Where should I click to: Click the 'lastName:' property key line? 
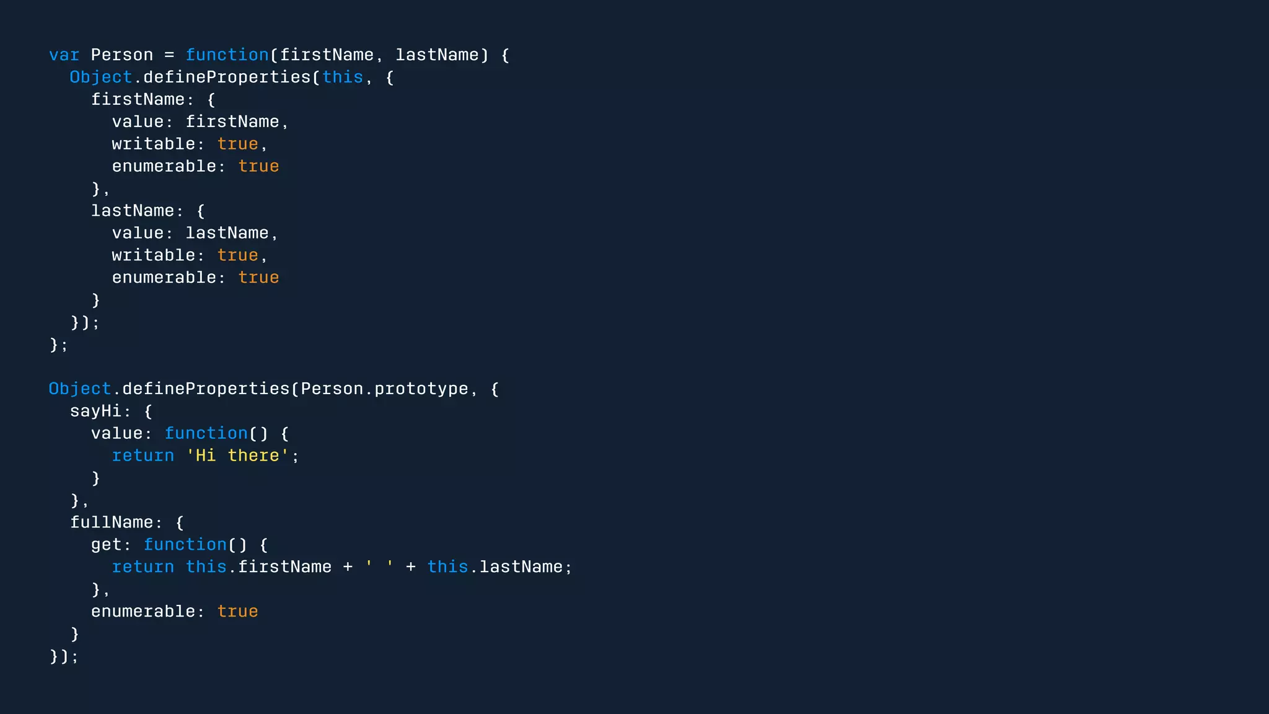tap(133, 211)
